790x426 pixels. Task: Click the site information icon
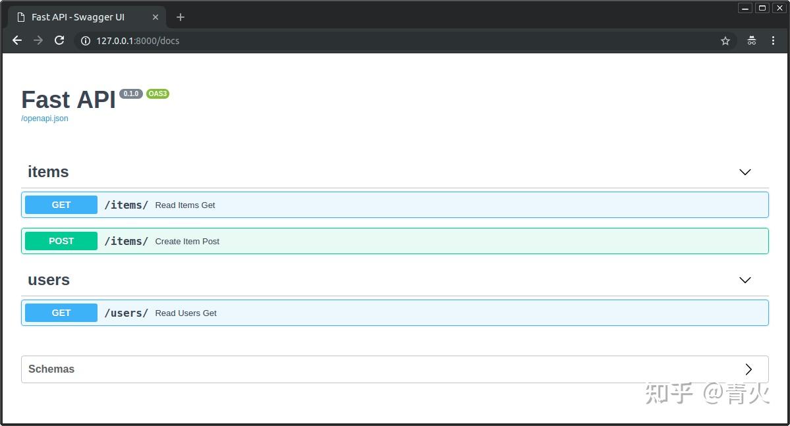tap(85, 41)
